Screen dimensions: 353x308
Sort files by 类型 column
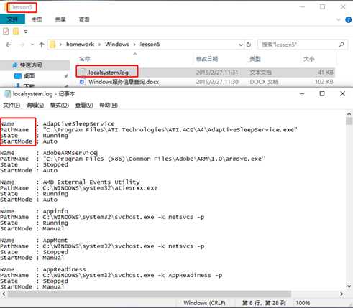255,59
